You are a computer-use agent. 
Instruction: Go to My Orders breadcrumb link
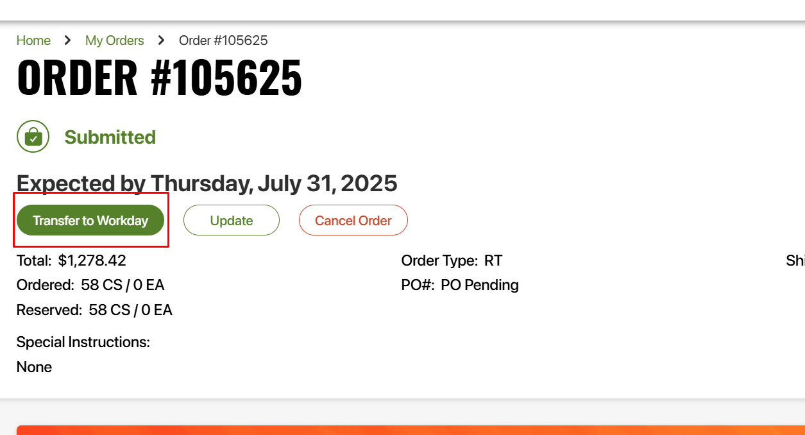114,40
